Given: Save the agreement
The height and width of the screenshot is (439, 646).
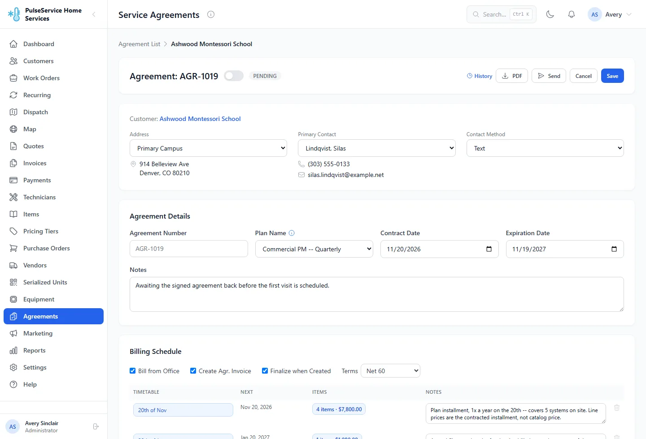Looking at the screenshot, I should (x=612, y=76).
